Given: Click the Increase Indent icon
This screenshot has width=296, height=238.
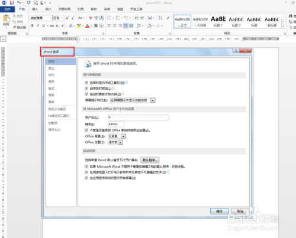Looking at the screenshot, I should [142, 18].
